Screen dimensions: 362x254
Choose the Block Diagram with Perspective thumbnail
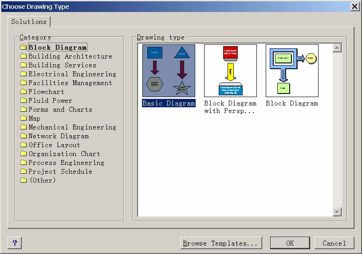(x=230, y=70)
